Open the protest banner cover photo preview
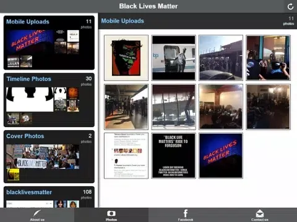 43,157
